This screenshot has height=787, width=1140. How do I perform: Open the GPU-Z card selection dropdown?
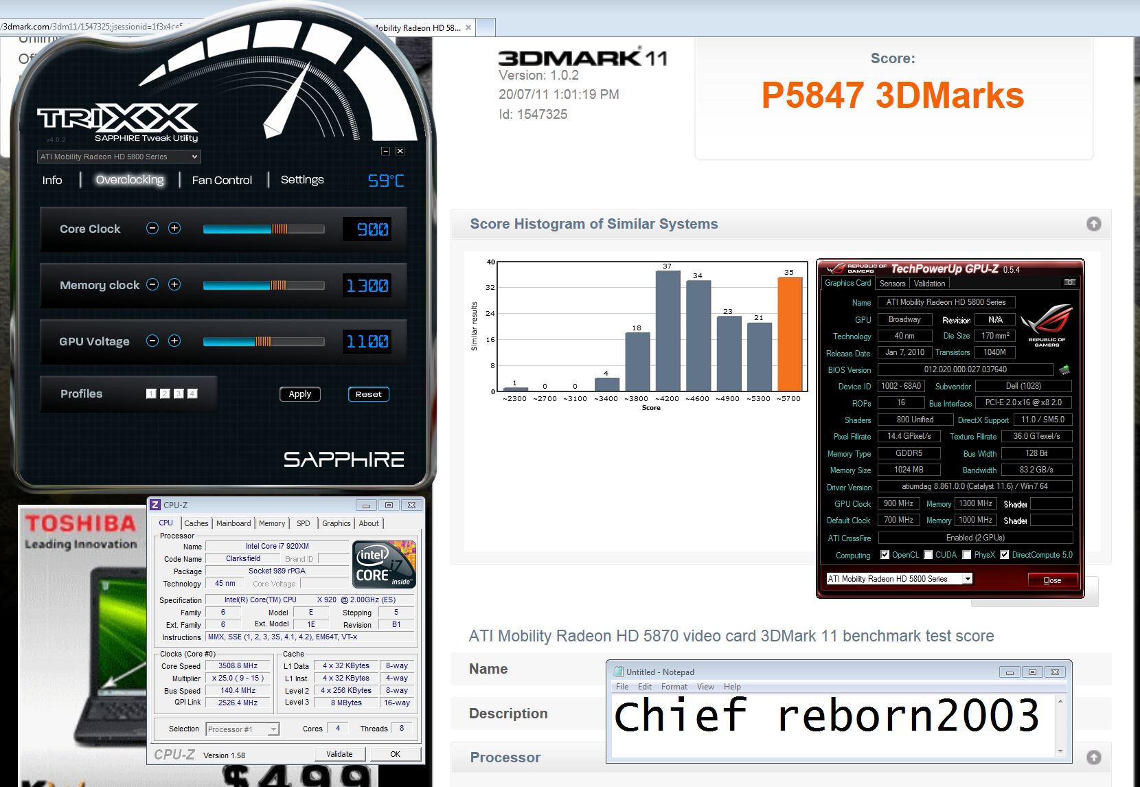[899, 579]
